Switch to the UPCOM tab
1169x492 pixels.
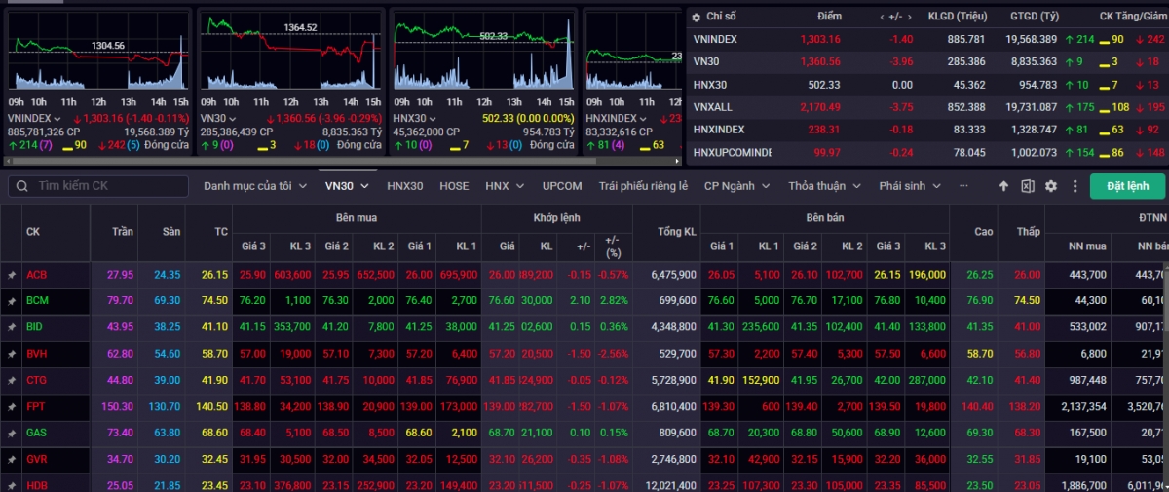pos(562,186)
